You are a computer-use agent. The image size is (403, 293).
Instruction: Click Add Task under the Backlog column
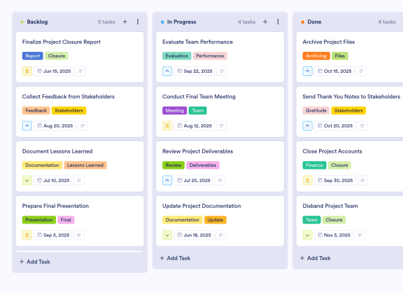pyautogui.click(x=39, y=262)
